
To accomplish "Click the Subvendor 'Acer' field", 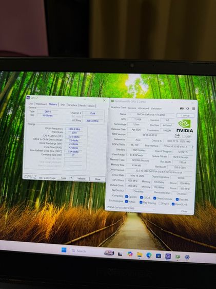I will click(x=138, y=140).
